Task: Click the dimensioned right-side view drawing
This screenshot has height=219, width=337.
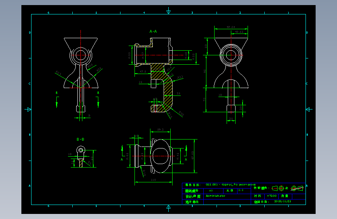Action: click(x=231, y=74)
